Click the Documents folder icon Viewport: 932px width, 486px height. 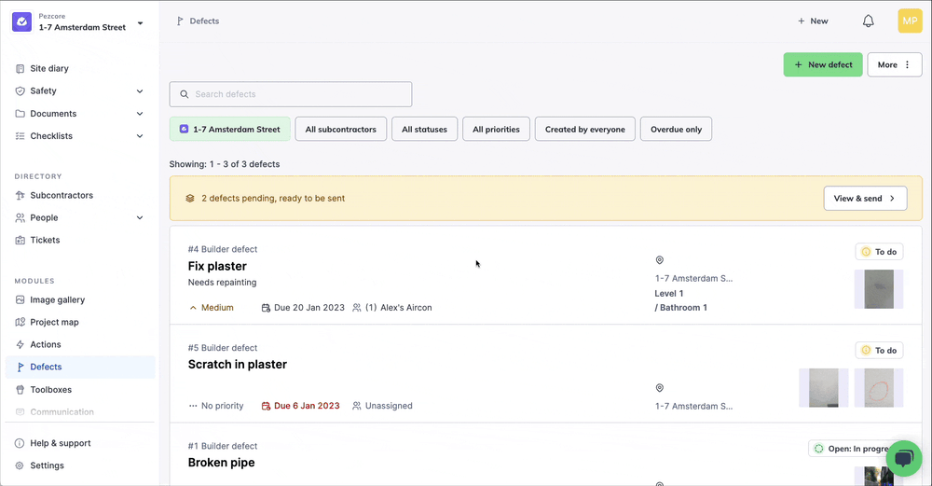click(21, 114)
